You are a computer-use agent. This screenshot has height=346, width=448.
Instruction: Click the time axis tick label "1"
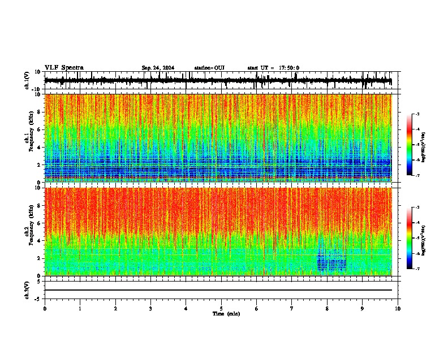80,309
